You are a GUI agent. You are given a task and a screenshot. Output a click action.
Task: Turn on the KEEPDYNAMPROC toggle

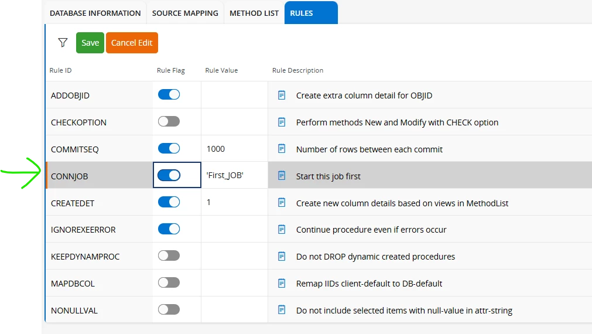click(x=169, y=256)
